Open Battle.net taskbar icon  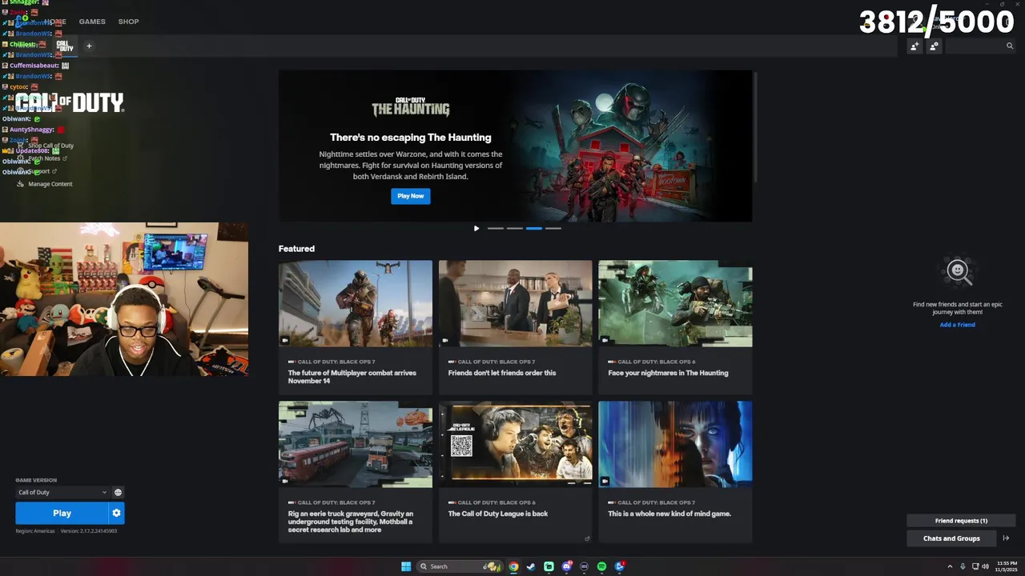[620, 566]
